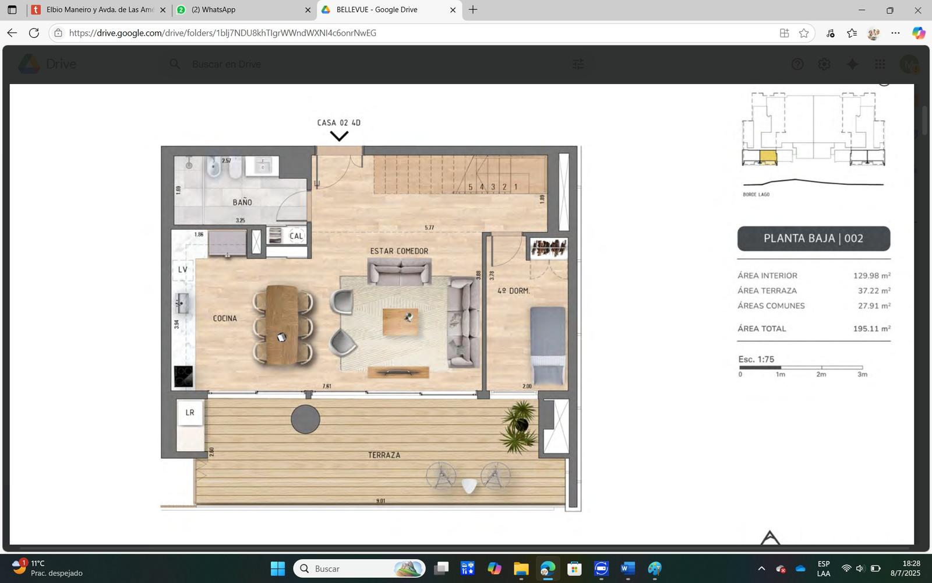Click the 195.11 m² total value

pos(872,329)
